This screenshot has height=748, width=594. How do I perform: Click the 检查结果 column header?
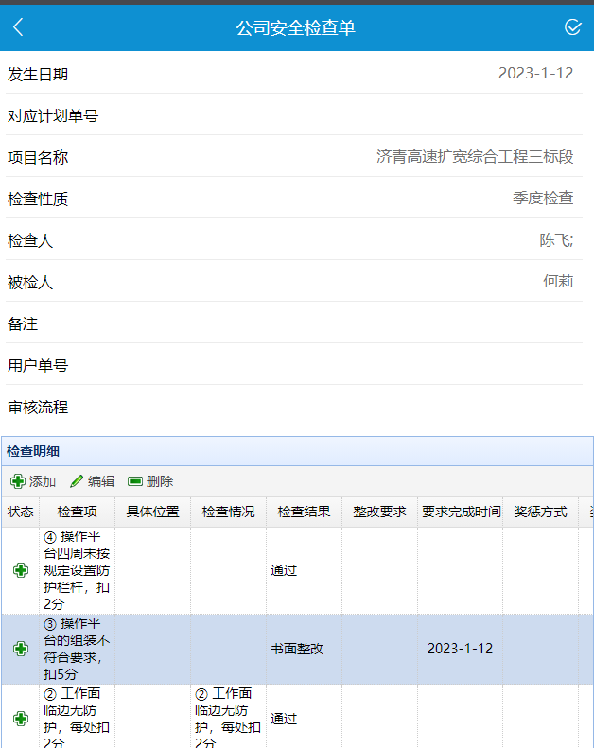tap(304, 512)
